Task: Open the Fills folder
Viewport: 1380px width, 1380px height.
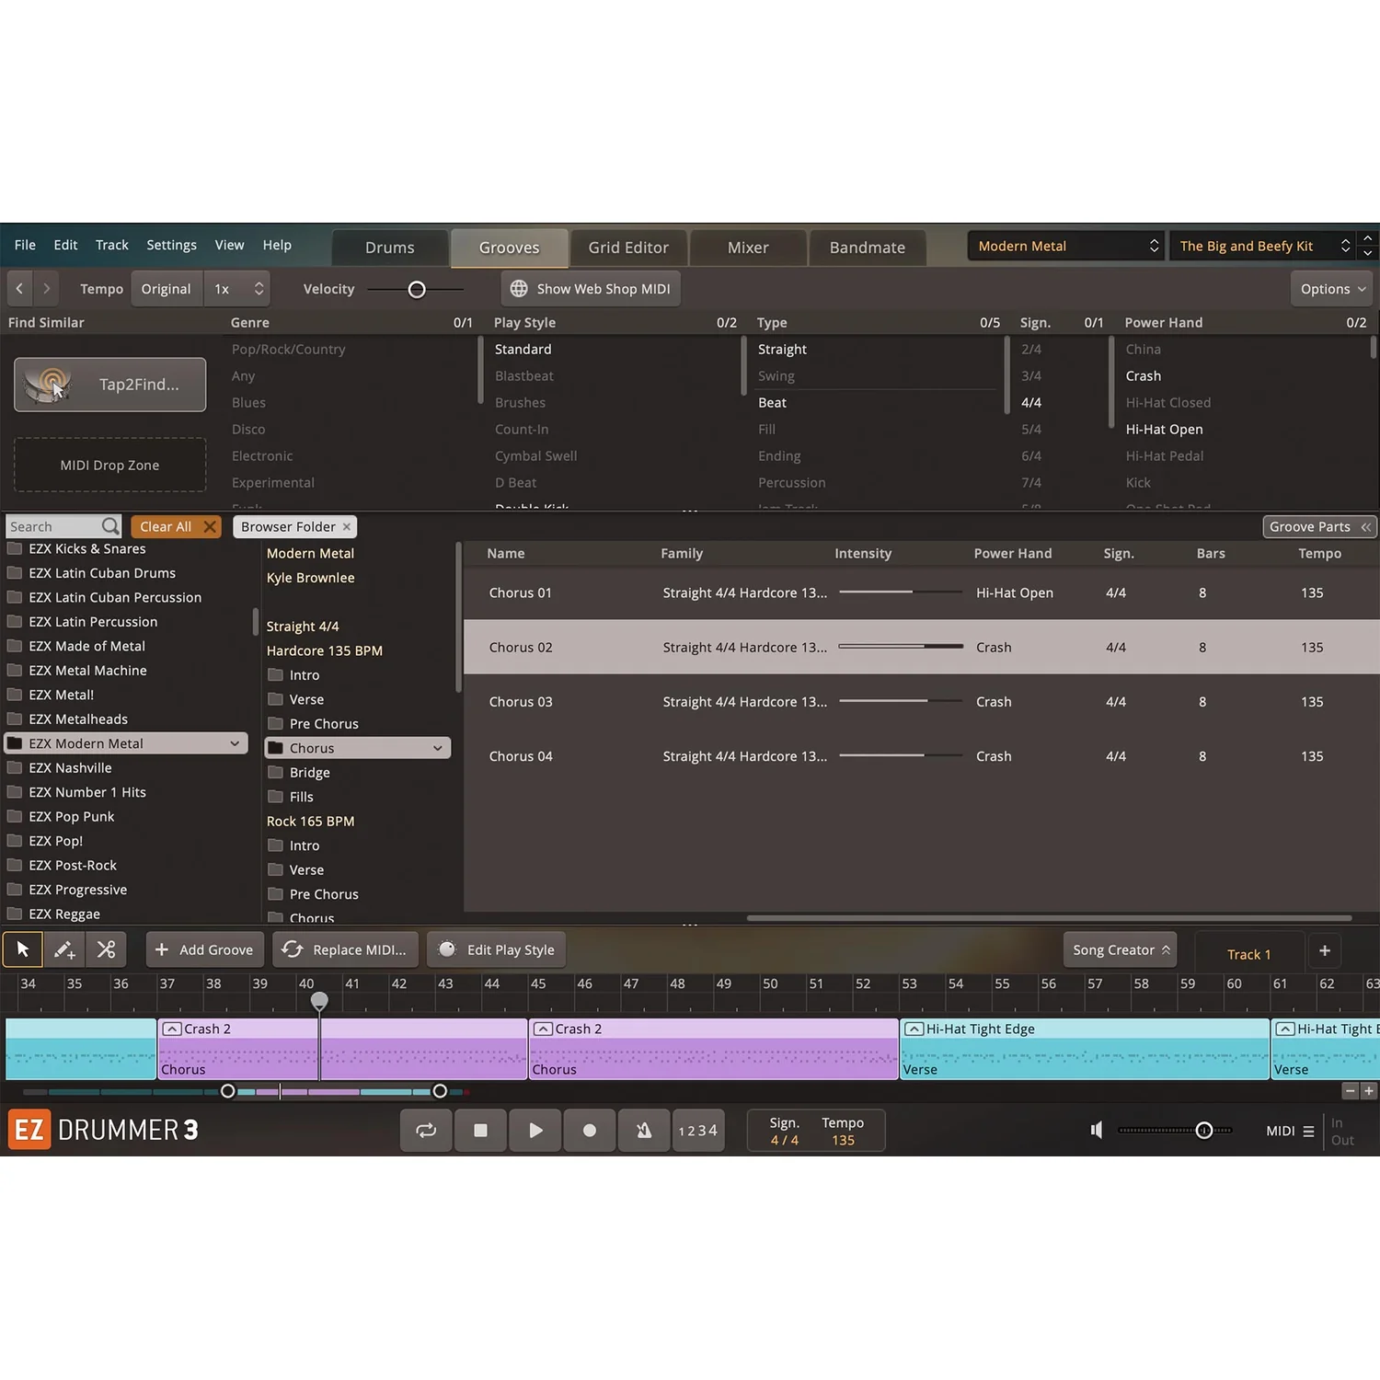Action: click(x=292, y=797)
